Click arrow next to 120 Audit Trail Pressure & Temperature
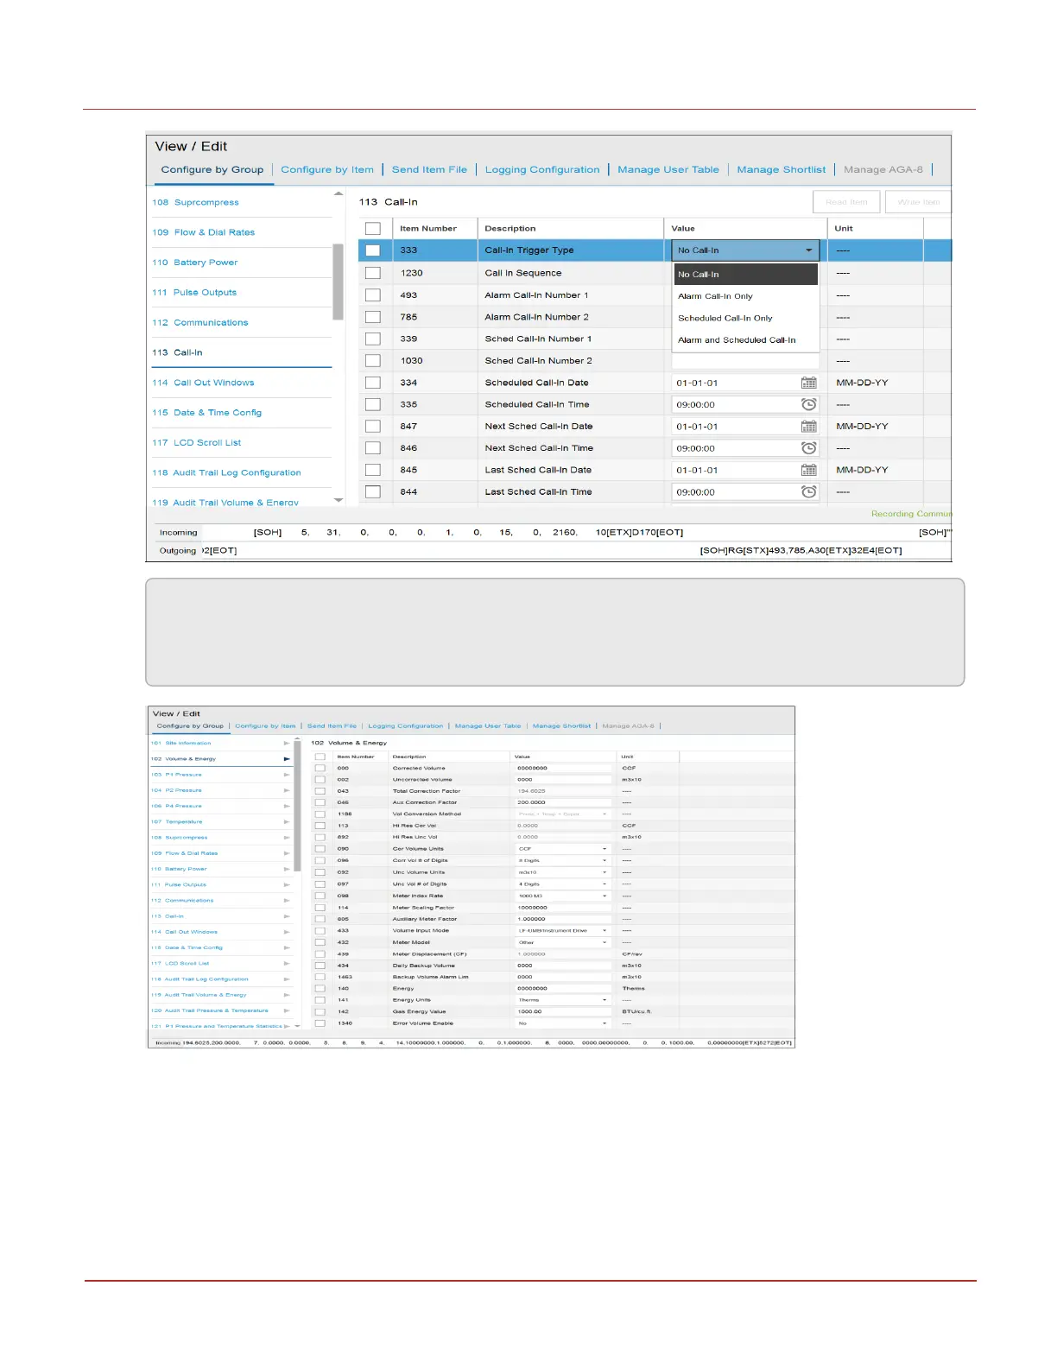 click(x=287, y=1010)
